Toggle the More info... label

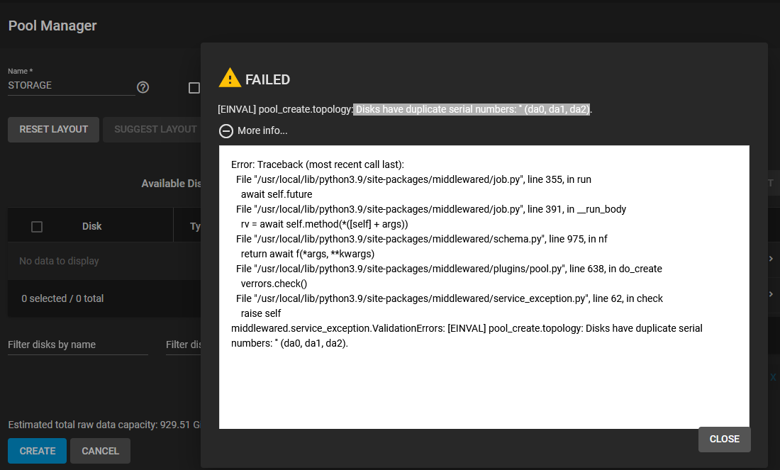[x=262, y=131]
